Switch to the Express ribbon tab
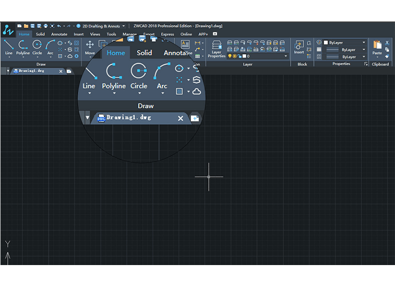The width and height of the screenshot is (395, 286). point(167,34)
